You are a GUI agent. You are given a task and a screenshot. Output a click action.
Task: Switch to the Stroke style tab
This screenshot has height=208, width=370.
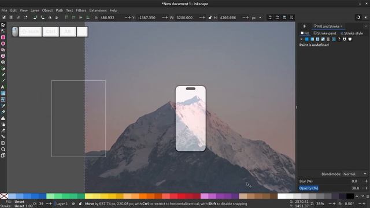click(x=351, y=34)
